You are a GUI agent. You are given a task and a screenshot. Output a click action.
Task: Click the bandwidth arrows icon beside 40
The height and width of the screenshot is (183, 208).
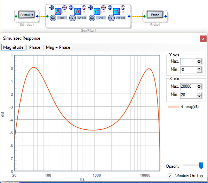[x=53, y=18]
